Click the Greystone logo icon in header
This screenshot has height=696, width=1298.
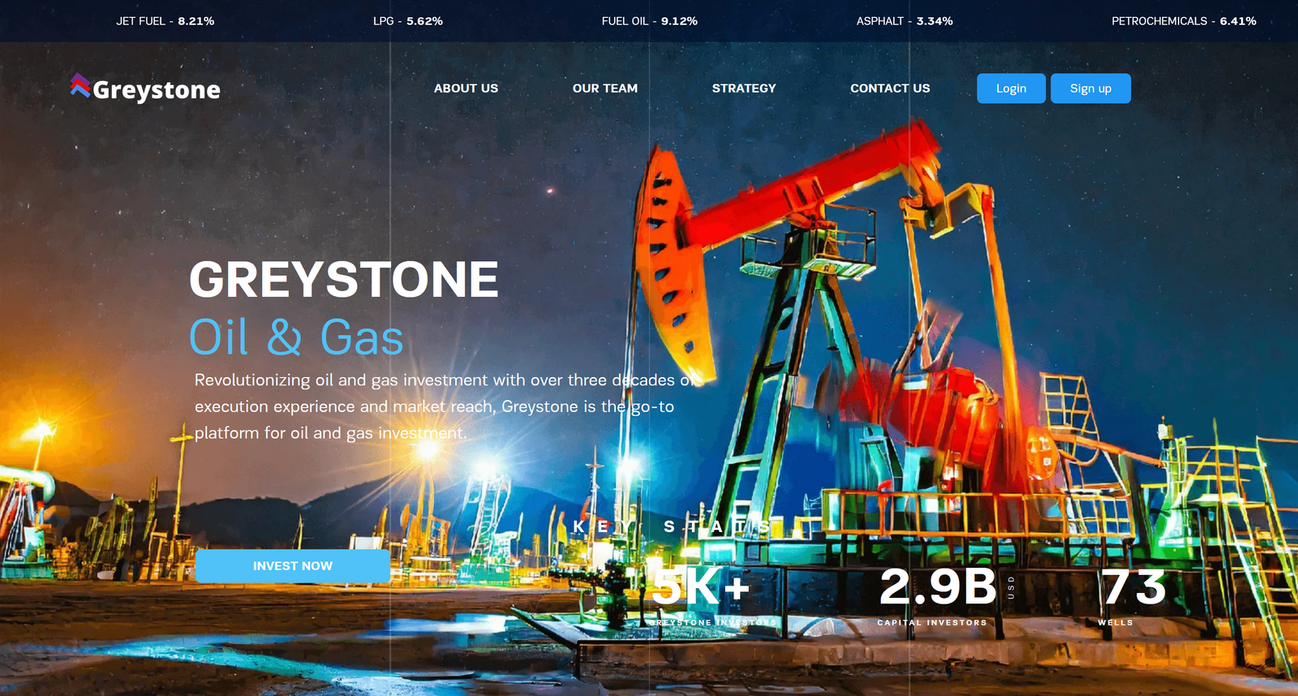80,86
